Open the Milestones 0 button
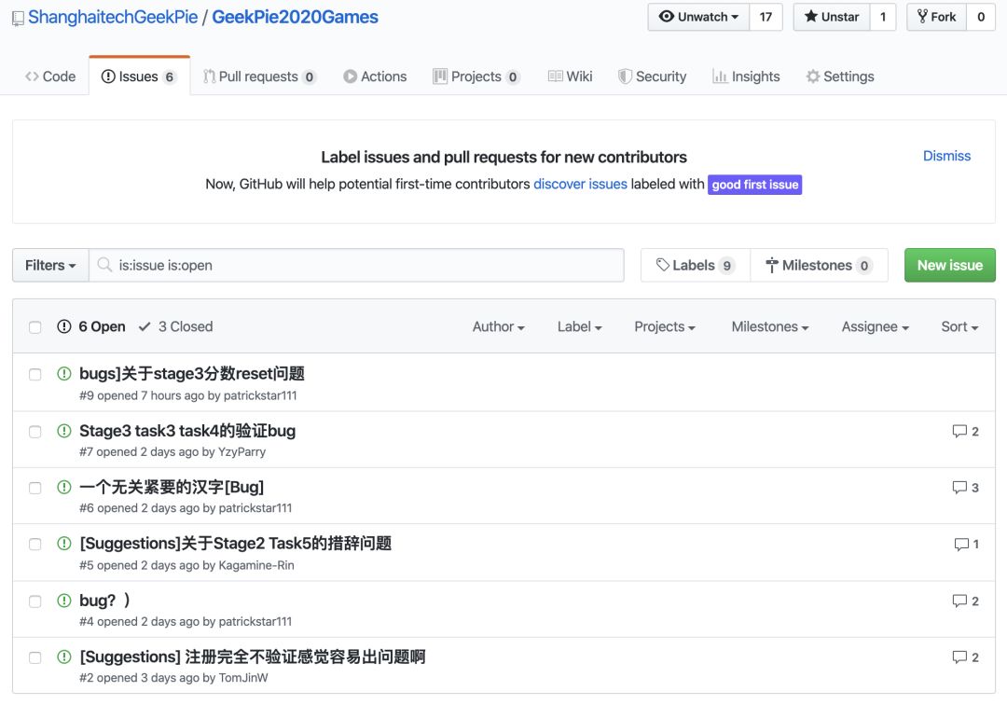This screenshot has height=705, width=1007. pos(819,265)
